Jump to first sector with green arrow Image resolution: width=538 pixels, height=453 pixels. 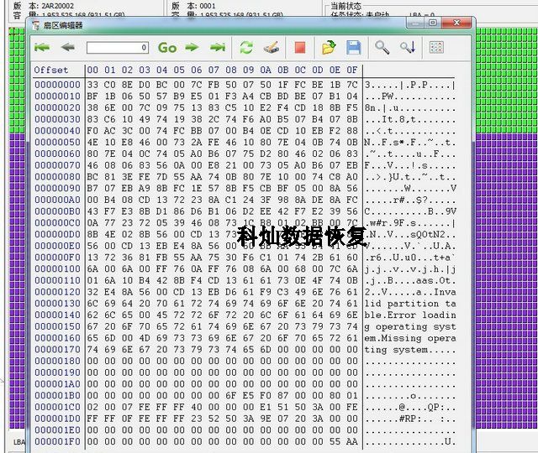[42, 47]
